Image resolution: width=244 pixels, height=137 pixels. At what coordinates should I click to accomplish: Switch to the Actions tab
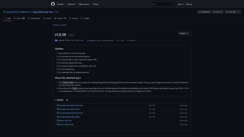(x=47, y=18)
